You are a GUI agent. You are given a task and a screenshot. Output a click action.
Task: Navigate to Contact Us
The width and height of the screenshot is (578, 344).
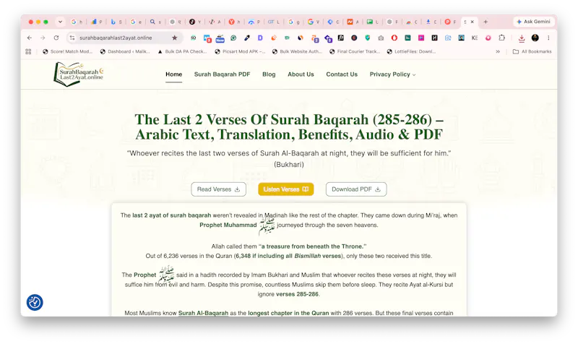click(342, 74)
